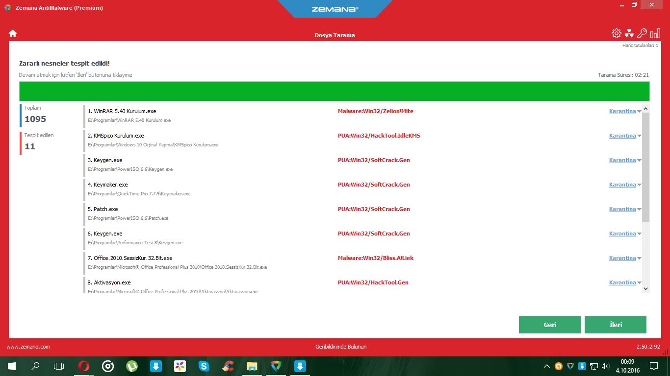Open action dropdown for Aktivasyon.exe
The width and height of the screenshot is (670, 376).
[x=639, y=283]
